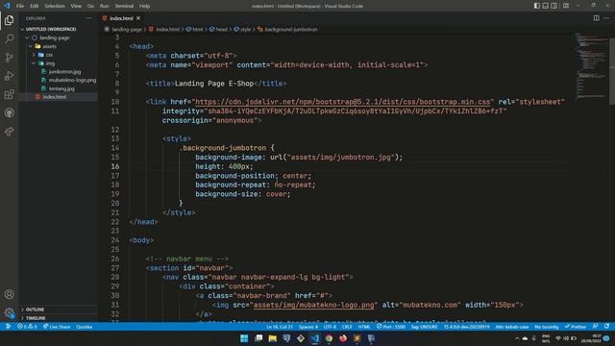Click the minimap code overview

pyautogui.click(x=591, y=66)
